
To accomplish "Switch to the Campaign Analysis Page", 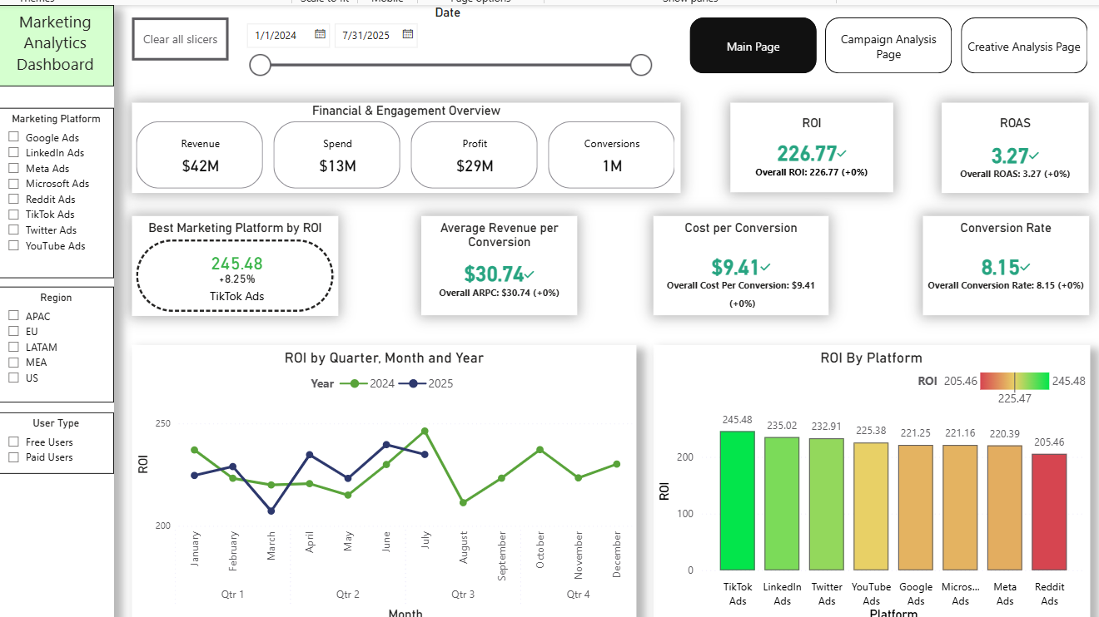I will (888, 47).
